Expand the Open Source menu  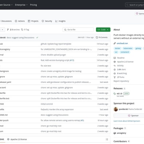coord(6,5)
